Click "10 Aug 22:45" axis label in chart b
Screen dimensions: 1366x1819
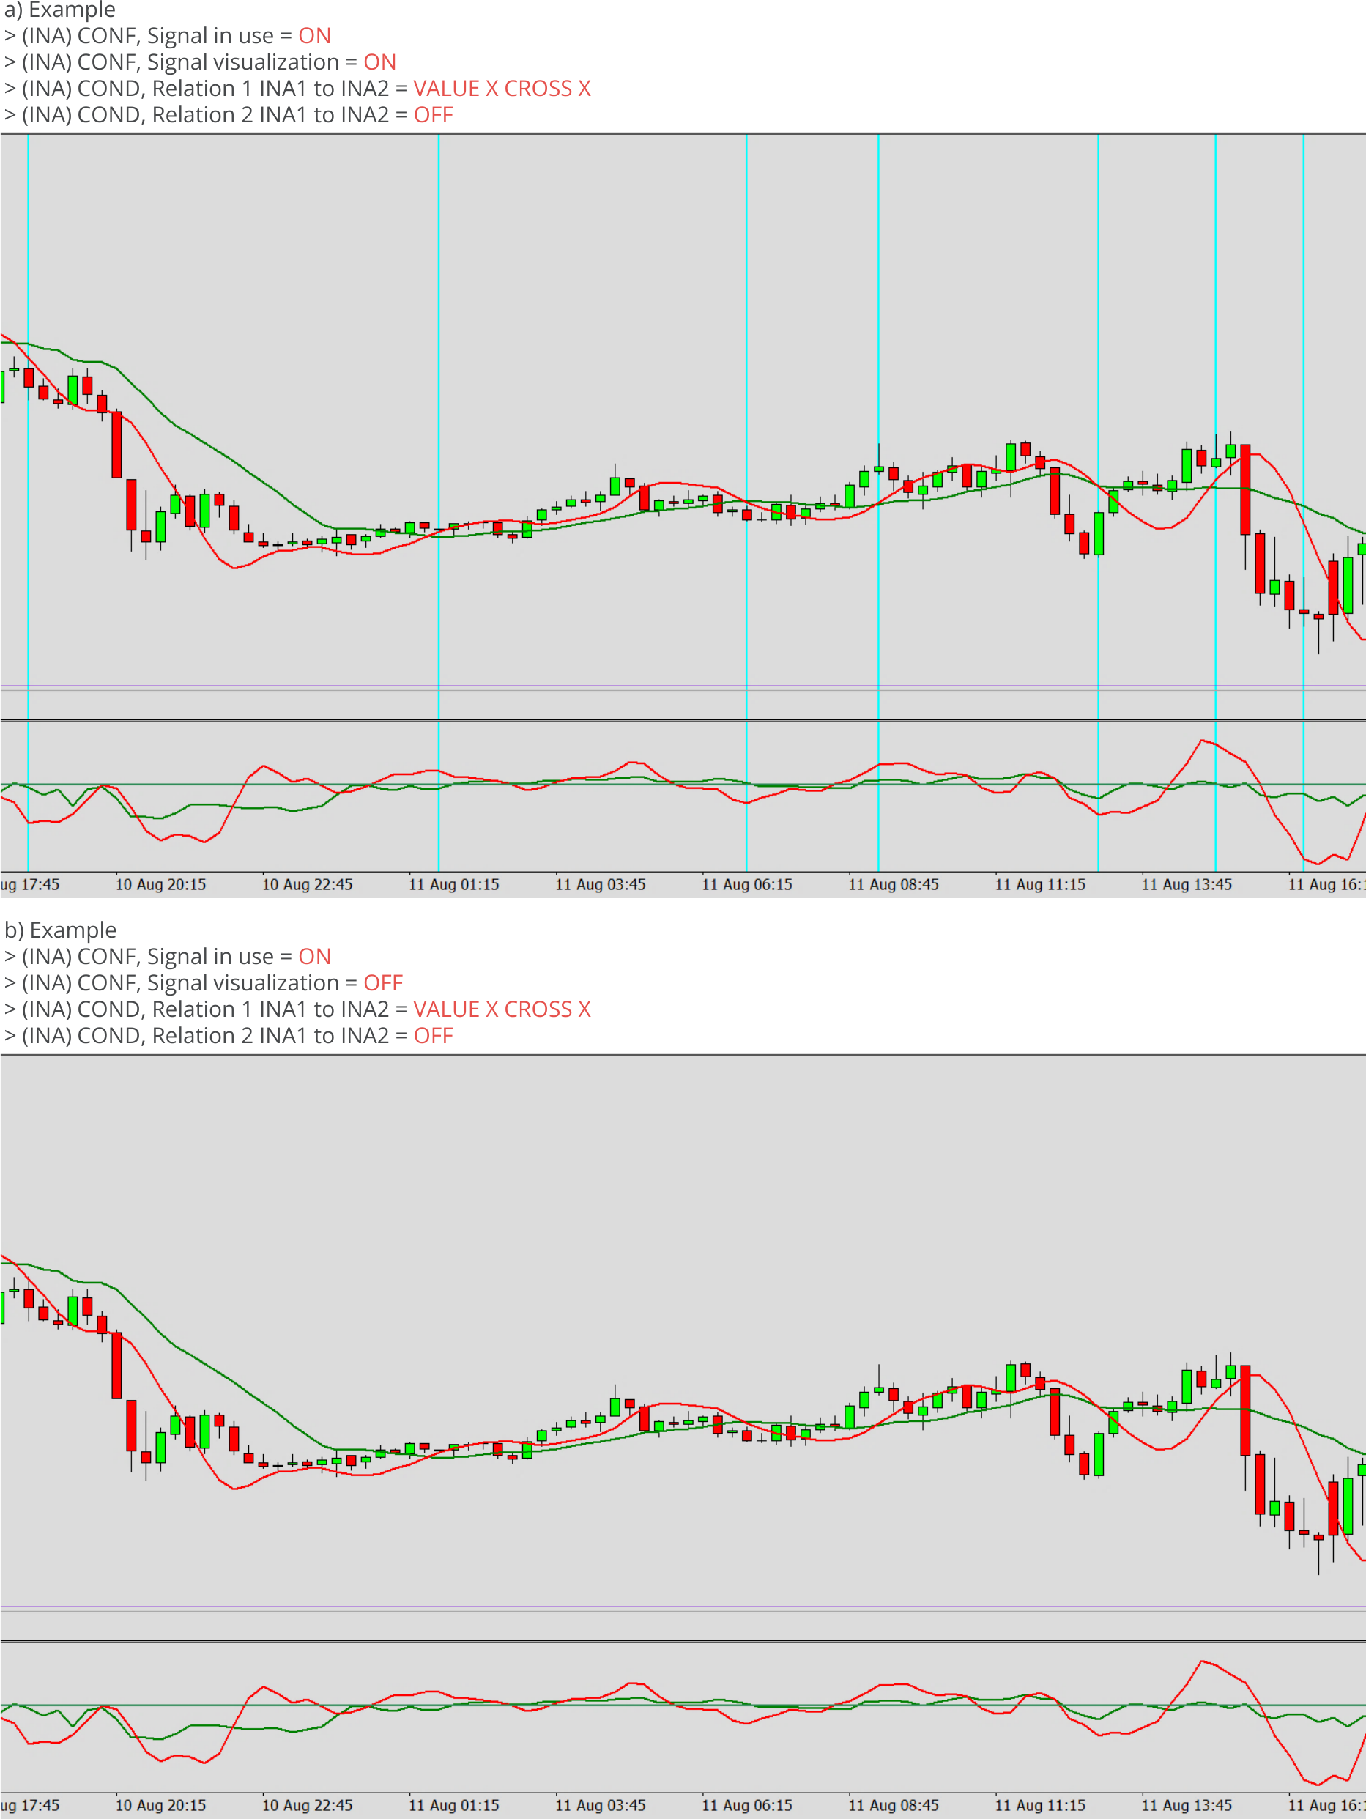pyautogui.click(x=308, y=1805)
